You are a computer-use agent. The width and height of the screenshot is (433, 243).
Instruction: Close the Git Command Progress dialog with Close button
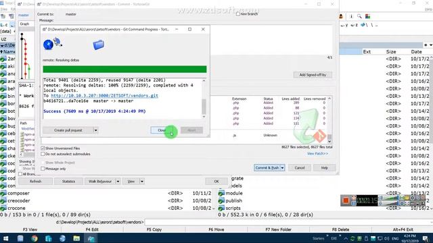162,130
